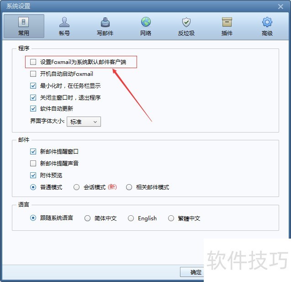
Task: Toggle 附件预览 checkbox
Action: tap(33, 175)
